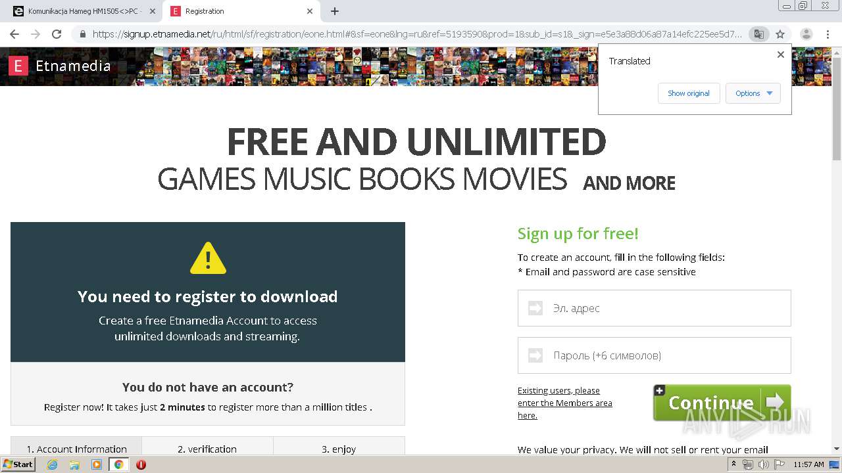Select the 3. enjoy step
Viewport: 842px width, 473px height.
[x=339, y=446]
